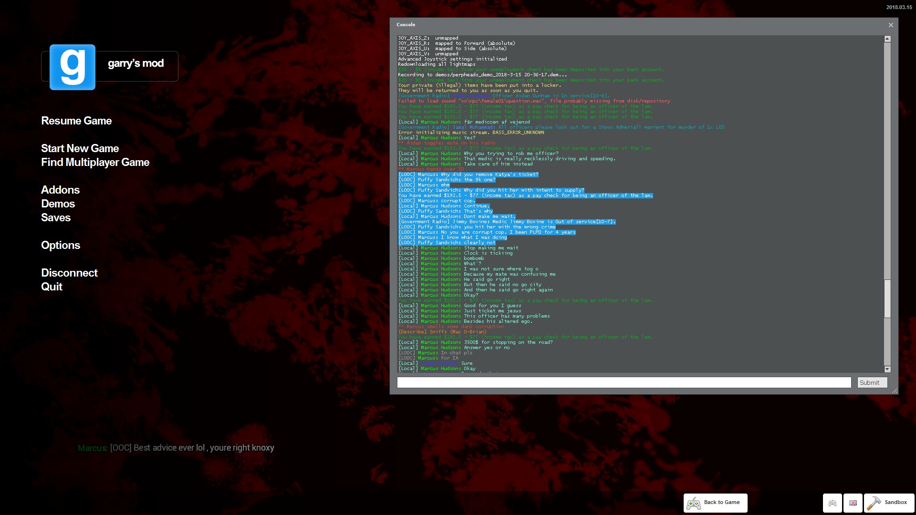This screenshot has height=515, width=916.
Task: Focus the console command input field
Action: point(624,382)
